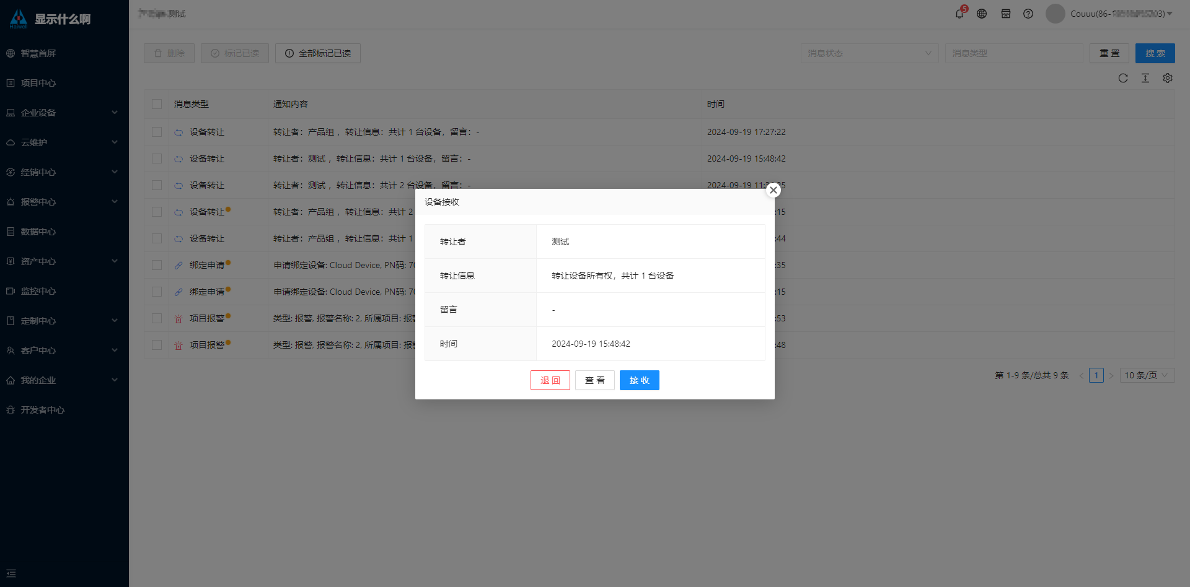Check the fifth 设备转让 row checkbox
The image size is (1190, 587).
tap(157, 238)
